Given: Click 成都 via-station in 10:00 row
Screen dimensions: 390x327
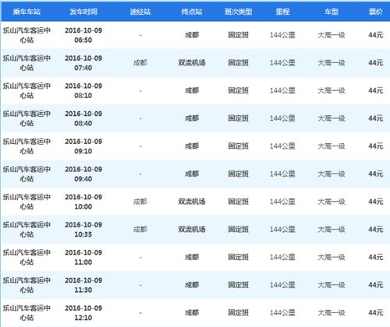Looking at the screenshot, I should (140, 202).
